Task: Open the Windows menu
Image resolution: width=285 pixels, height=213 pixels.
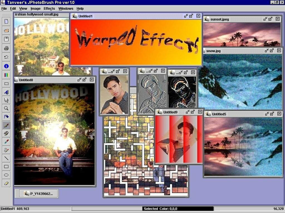Action: click(66, 9)
